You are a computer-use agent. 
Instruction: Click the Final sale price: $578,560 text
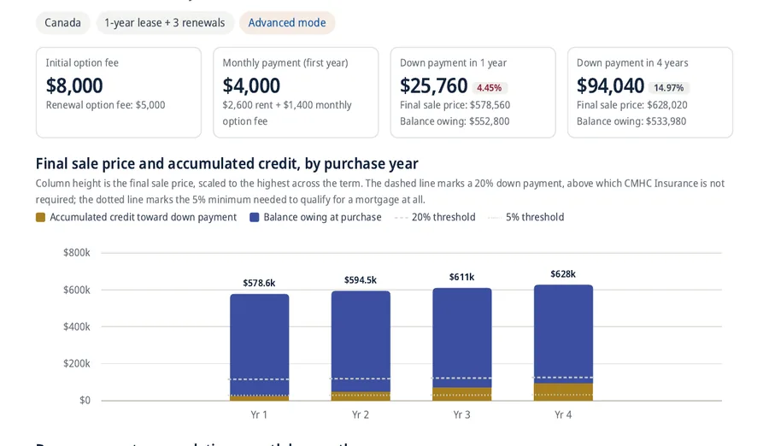[x=455, y=105]
